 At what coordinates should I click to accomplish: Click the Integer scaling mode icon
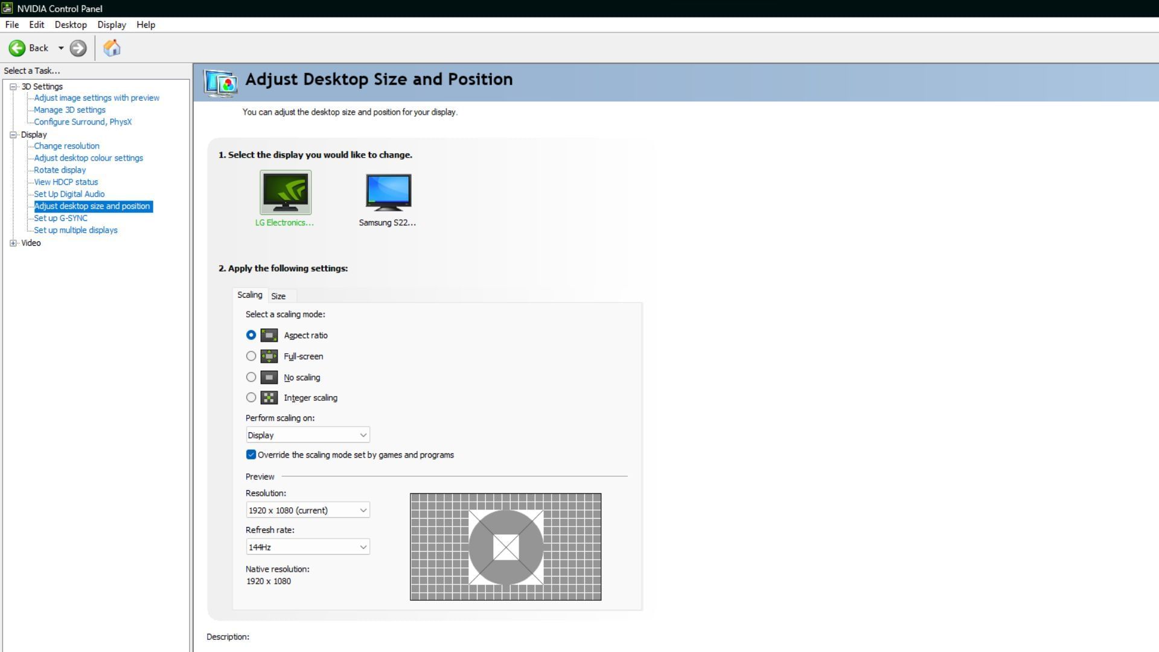point(269,397)
